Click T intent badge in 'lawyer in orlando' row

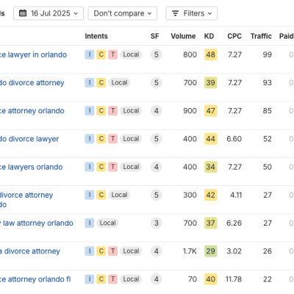(113, 54)
